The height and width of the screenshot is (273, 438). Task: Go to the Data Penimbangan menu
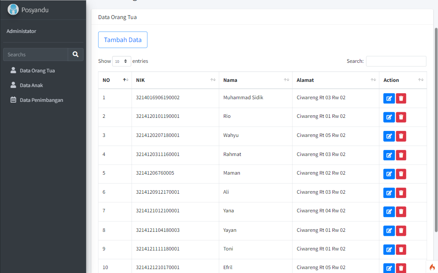pyautogui.click(x=41, y=100)
